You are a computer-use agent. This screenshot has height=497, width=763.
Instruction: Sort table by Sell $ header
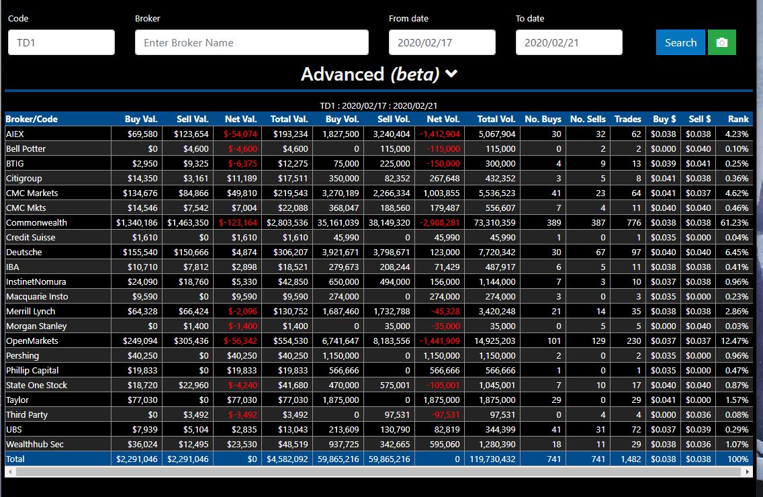[x=700, y=120]
